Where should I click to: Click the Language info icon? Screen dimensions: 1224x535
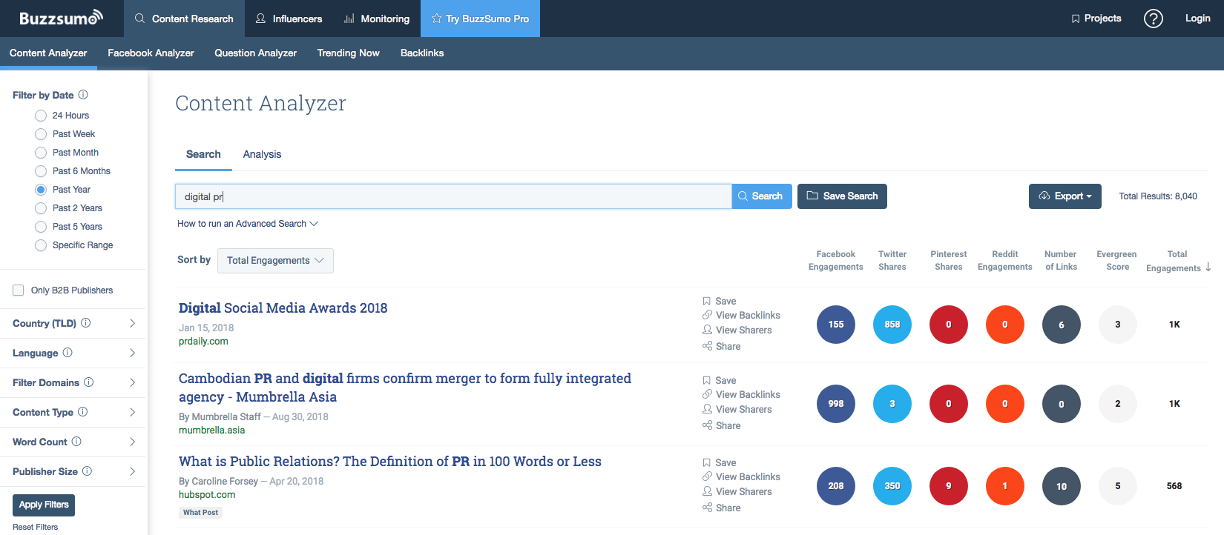68,353
